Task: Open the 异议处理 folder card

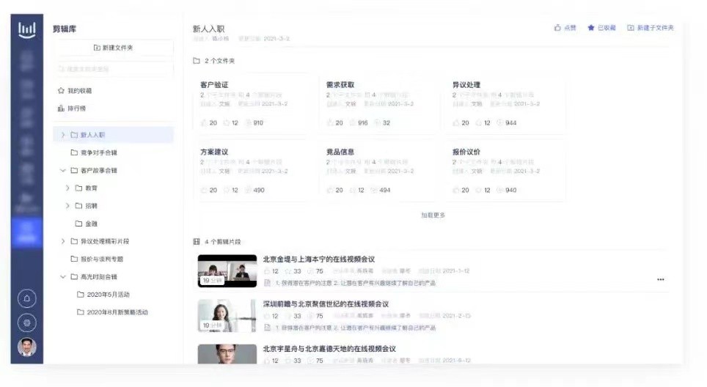Action: pos(504,103)
